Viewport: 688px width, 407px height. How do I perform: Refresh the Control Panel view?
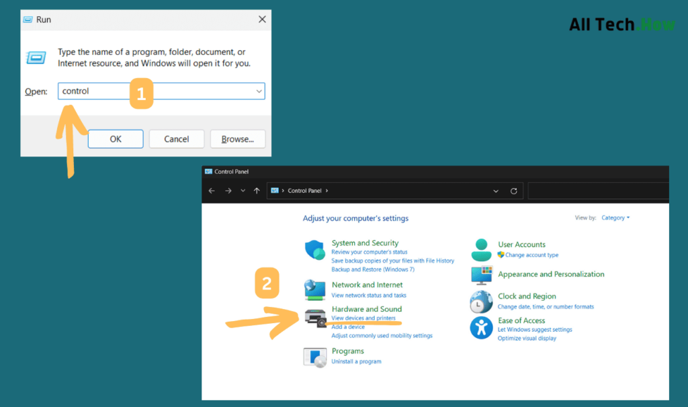[x=514, y=191]
